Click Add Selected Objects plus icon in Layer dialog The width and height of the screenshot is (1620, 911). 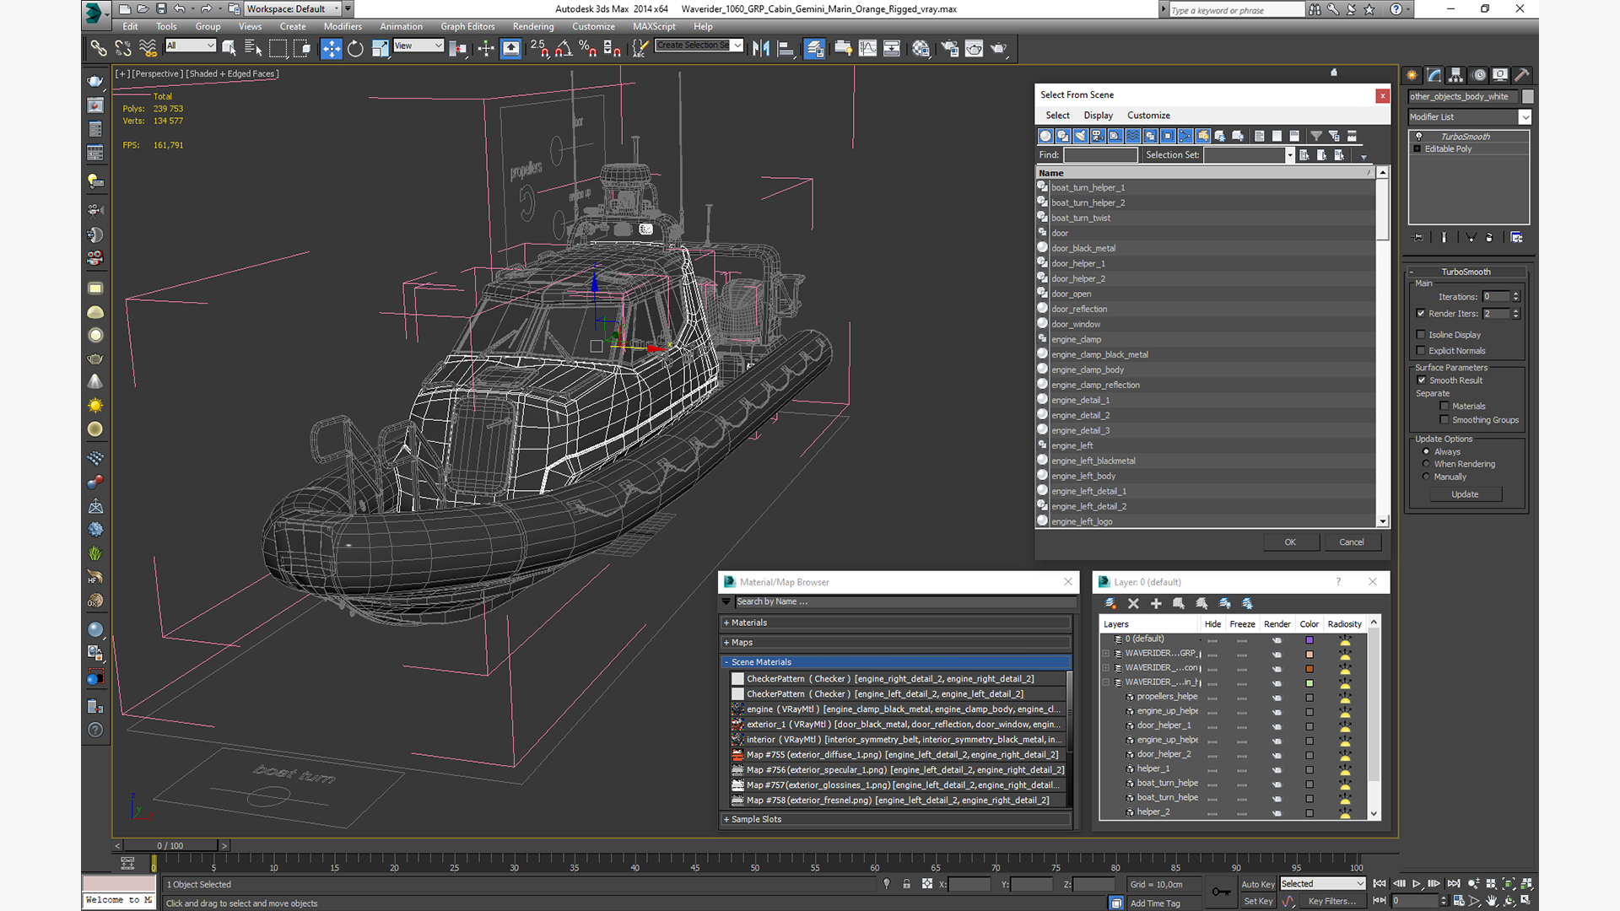pyautogui.click(x=1156, y=603)
